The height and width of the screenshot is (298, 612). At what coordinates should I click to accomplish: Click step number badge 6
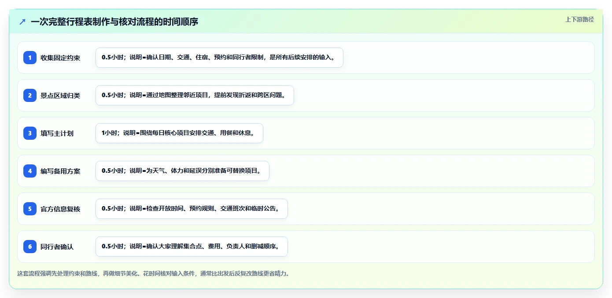coord(30,247)
